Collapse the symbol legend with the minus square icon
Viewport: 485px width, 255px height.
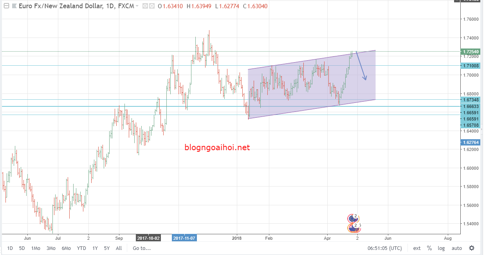click(x=5, y=6)
